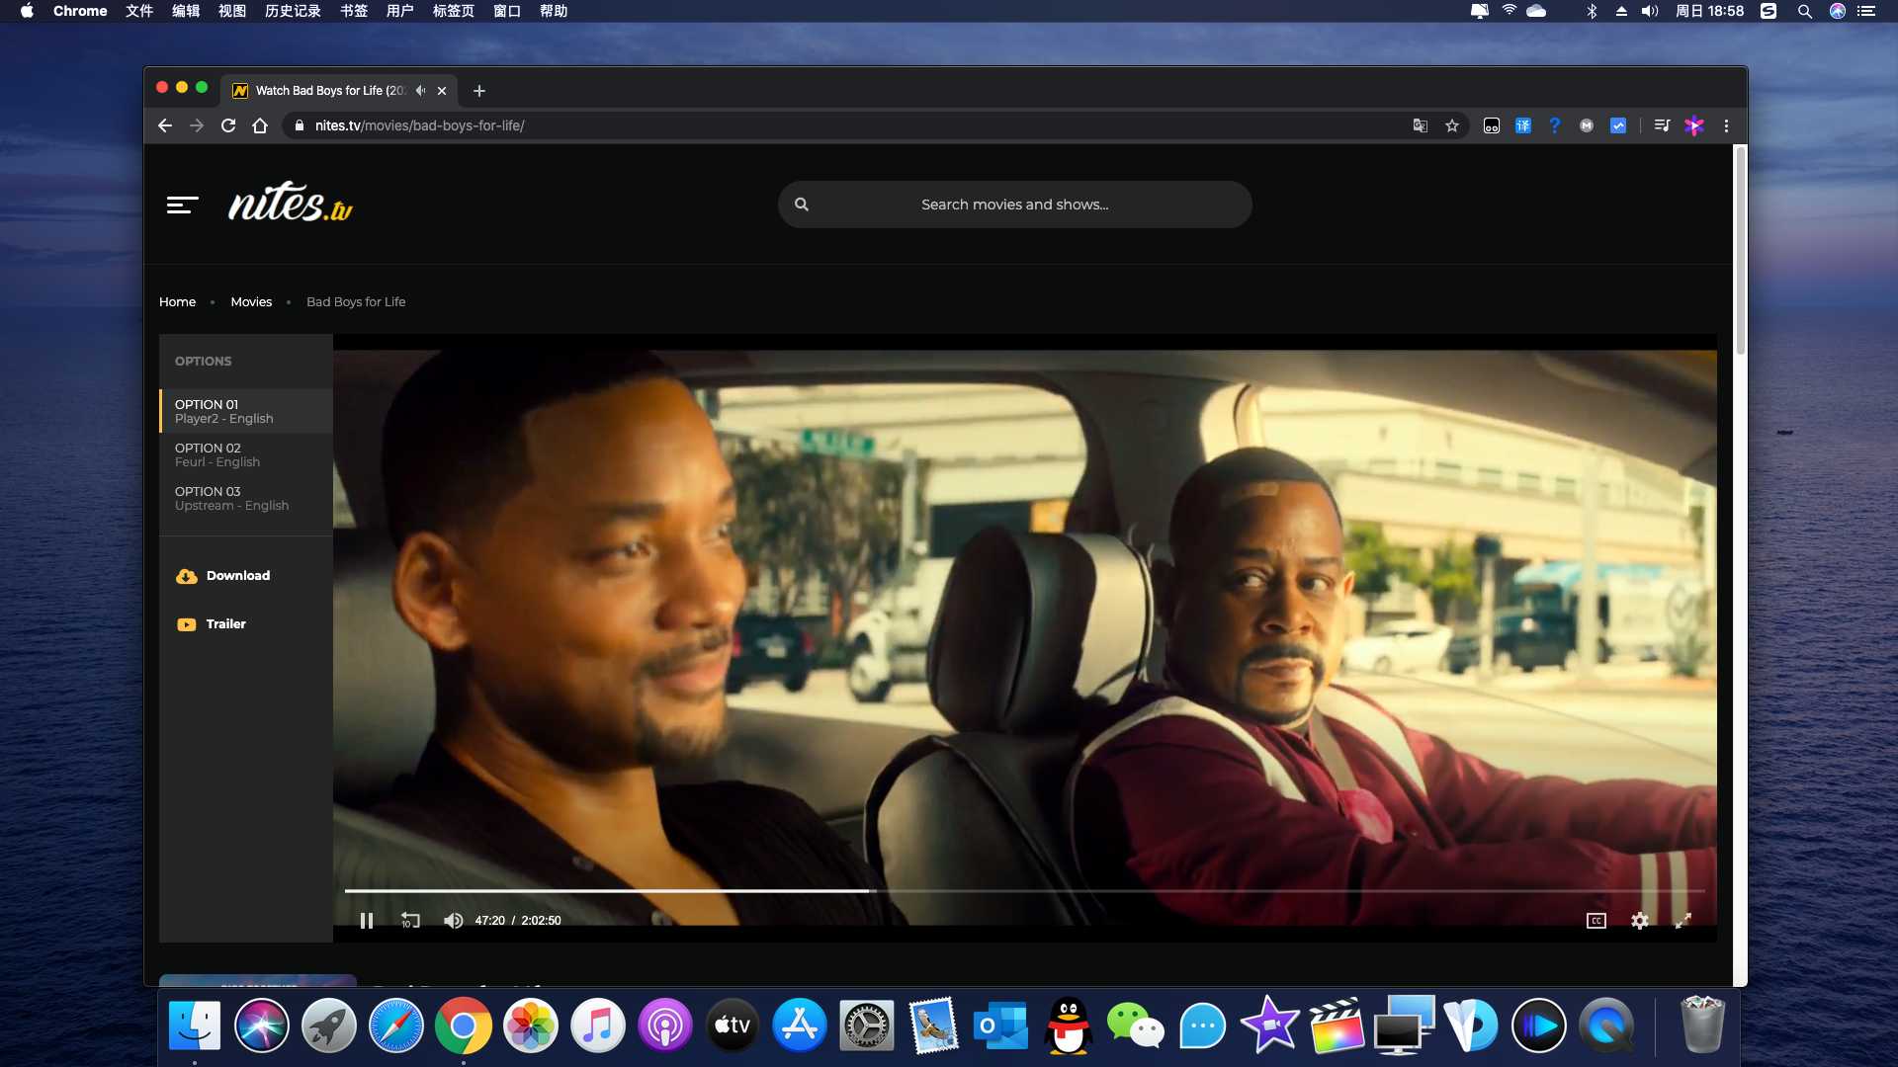
Task: Click the page vertical scrollbar
Action: pyautogui.click(x=1741, y=250)
